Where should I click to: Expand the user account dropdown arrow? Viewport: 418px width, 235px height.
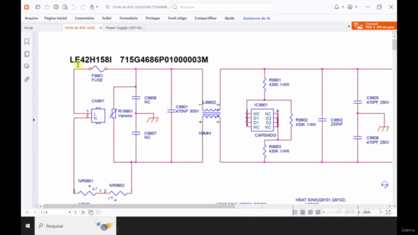click(x=356, y=7)
